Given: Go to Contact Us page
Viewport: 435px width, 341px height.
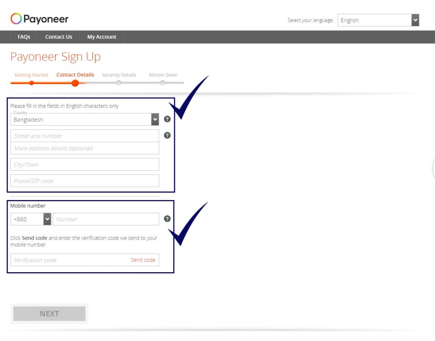Looking at the screenshot, I should (x=59, y=37).
